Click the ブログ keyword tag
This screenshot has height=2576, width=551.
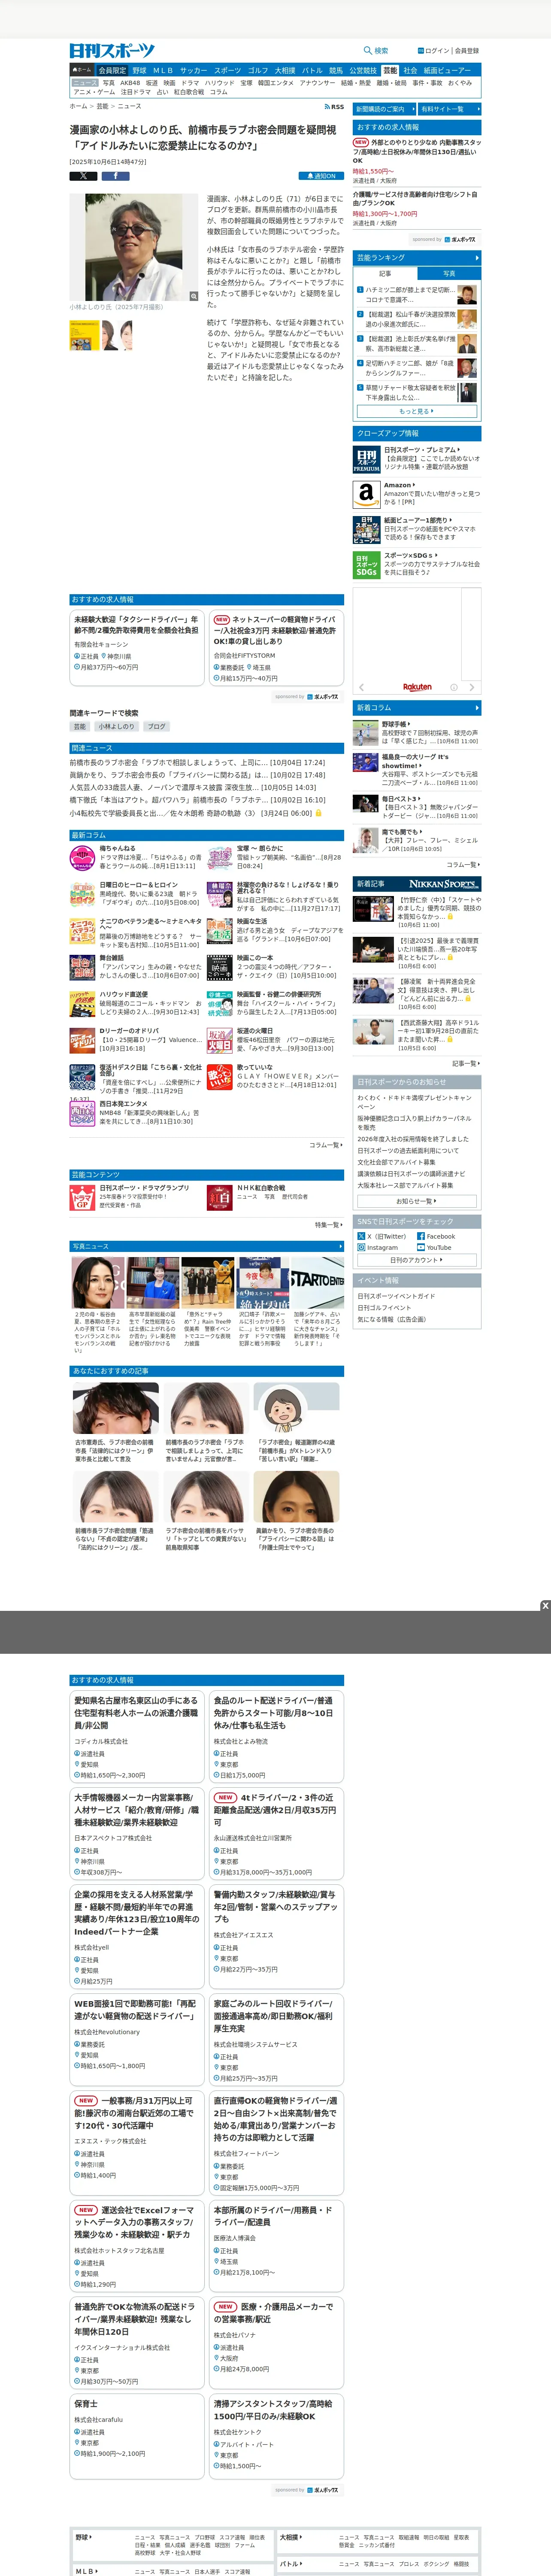tap(157, 726)
